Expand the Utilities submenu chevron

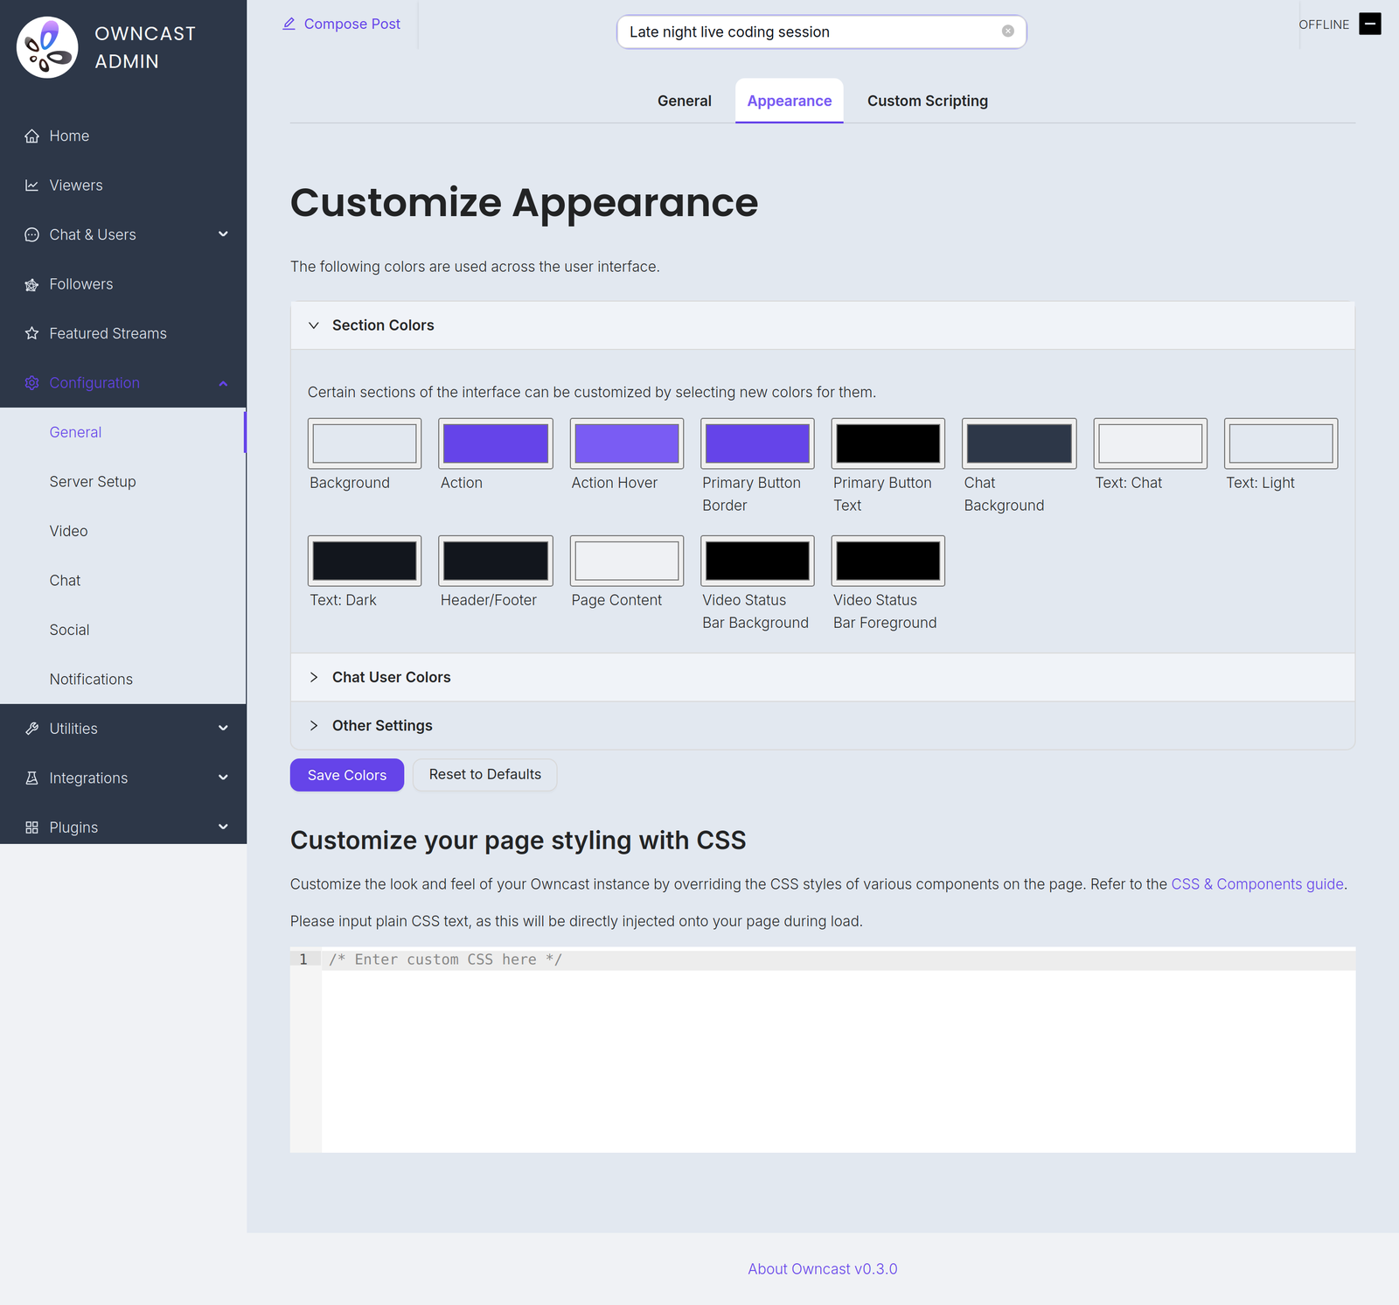[x=223, y=729]
